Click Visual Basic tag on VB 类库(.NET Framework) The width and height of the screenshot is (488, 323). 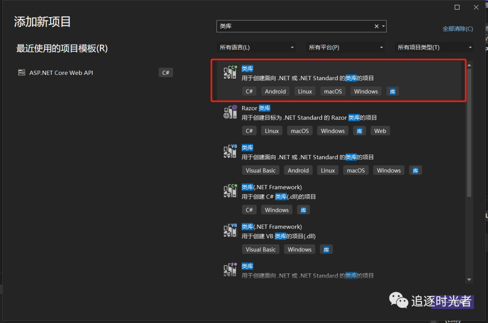coord(261,250)
